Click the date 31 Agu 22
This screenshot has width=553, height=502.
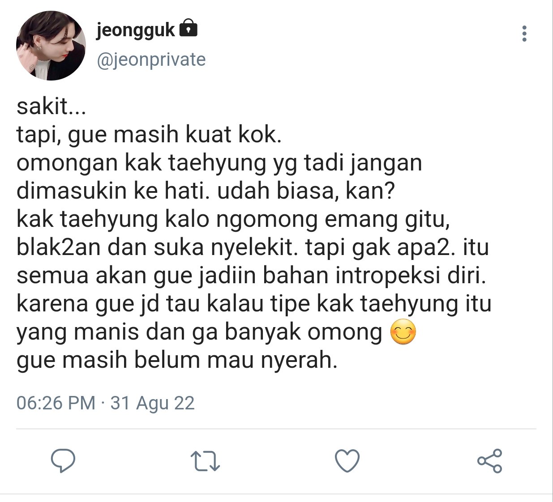[152, 403]
